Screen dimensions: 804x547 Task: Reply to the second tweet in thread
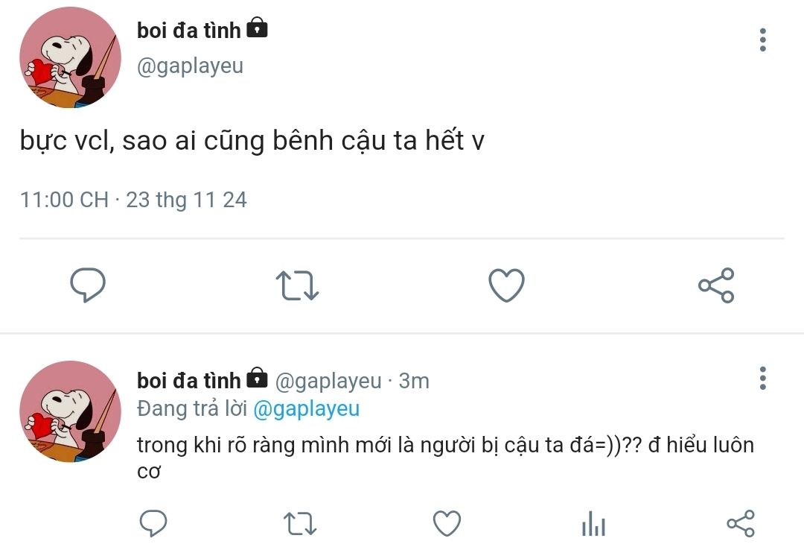pos(153,523)
